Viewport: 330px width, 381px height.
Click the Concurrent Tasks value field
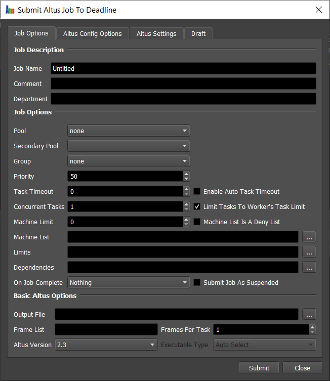point(125,206)
